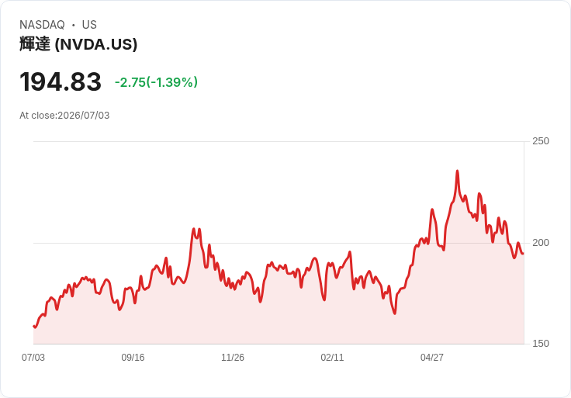Click the autumn peak just above the 200 line
The image size is (571, 398).
tap(194, 229)
